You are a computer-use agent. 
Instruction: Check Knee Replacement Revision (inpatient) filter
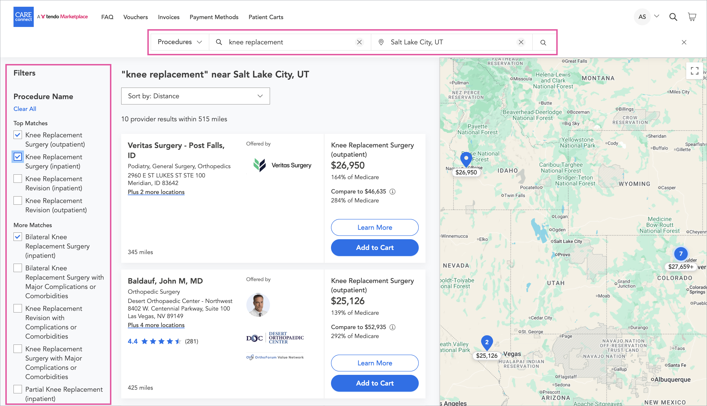click(18, 179)
